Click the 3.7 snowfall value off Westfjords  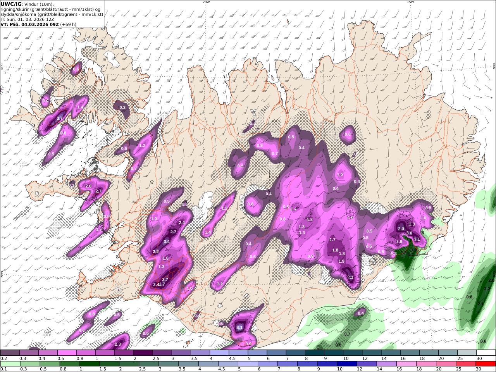point(60,119)
